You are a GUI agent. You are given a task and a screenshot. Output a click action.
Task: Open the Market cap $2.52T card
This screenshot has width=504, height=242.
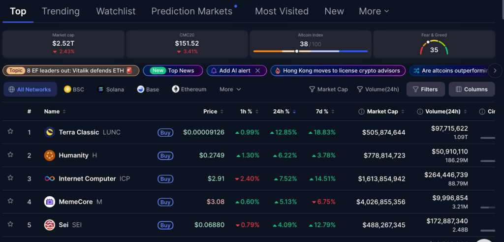click(x=63, y=44)
